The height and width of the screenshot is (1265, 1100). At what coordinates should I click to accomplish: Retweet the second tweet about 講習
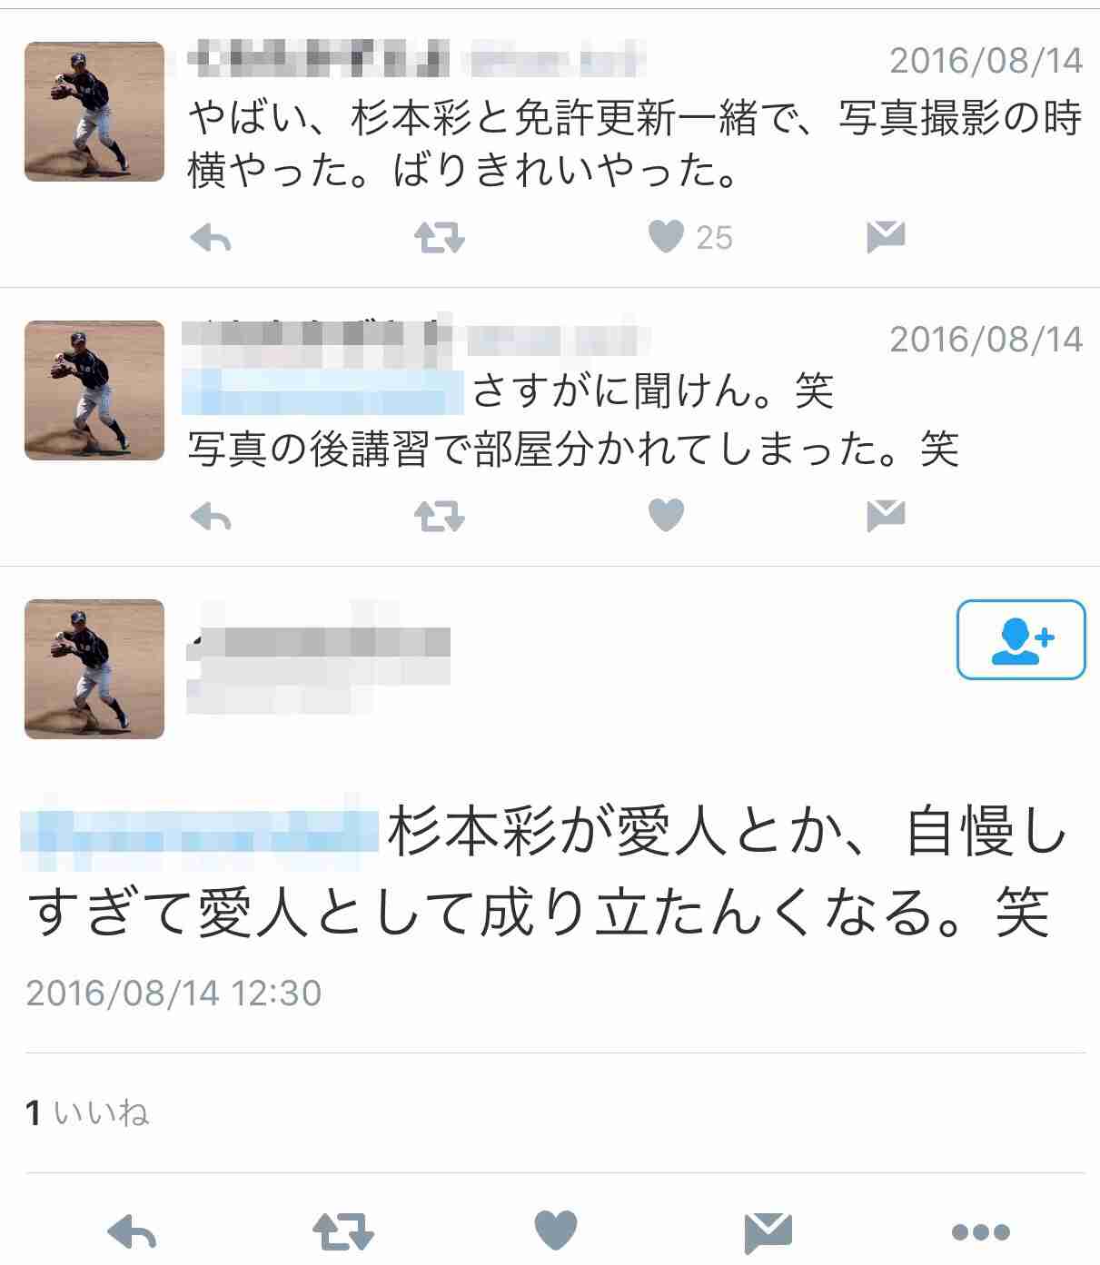tap(440, 518)
